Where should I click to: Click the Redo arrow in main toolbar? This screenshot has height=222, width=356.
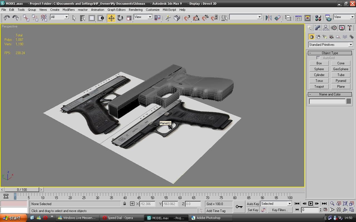(16, 18)
